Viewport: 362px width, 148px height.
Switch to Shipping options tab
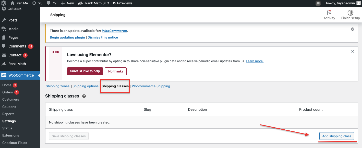(86, 86)
